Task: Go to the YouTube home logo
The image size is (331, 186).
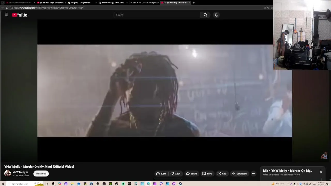Action: (x=20, y=15)
